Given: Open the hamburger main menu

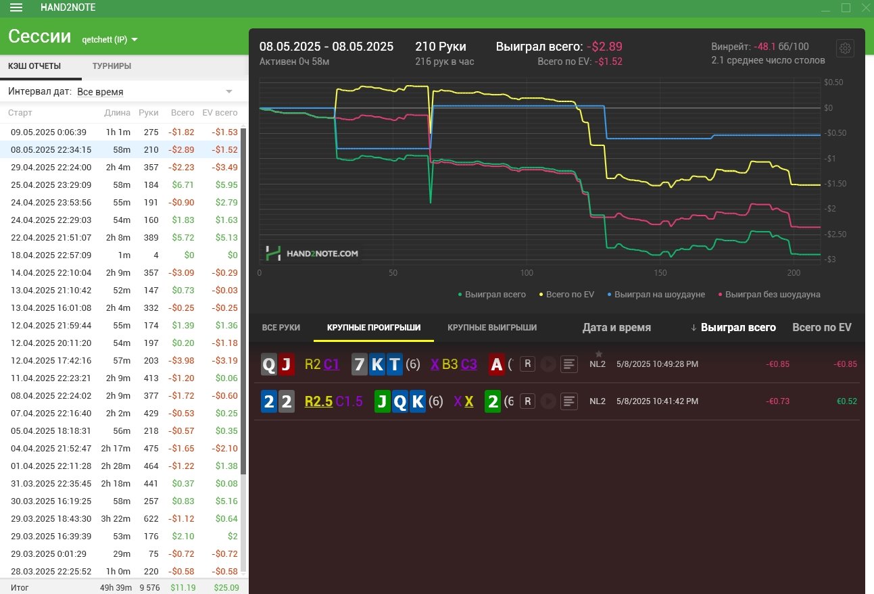Looking at the screenshot, I should tap(16, 8).
